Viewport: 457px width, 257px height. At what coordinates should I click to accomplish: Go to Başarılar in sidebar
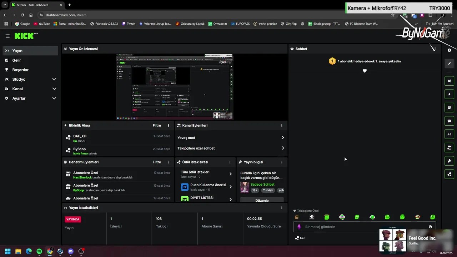tap(30, 70)
